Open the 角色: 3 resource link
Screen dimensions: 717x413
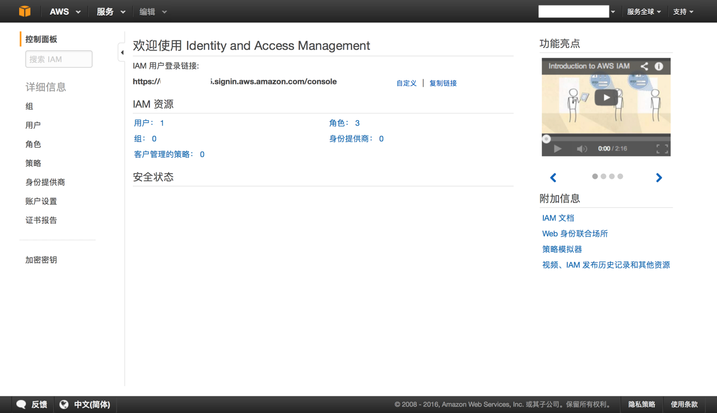[x=344, y=123]
